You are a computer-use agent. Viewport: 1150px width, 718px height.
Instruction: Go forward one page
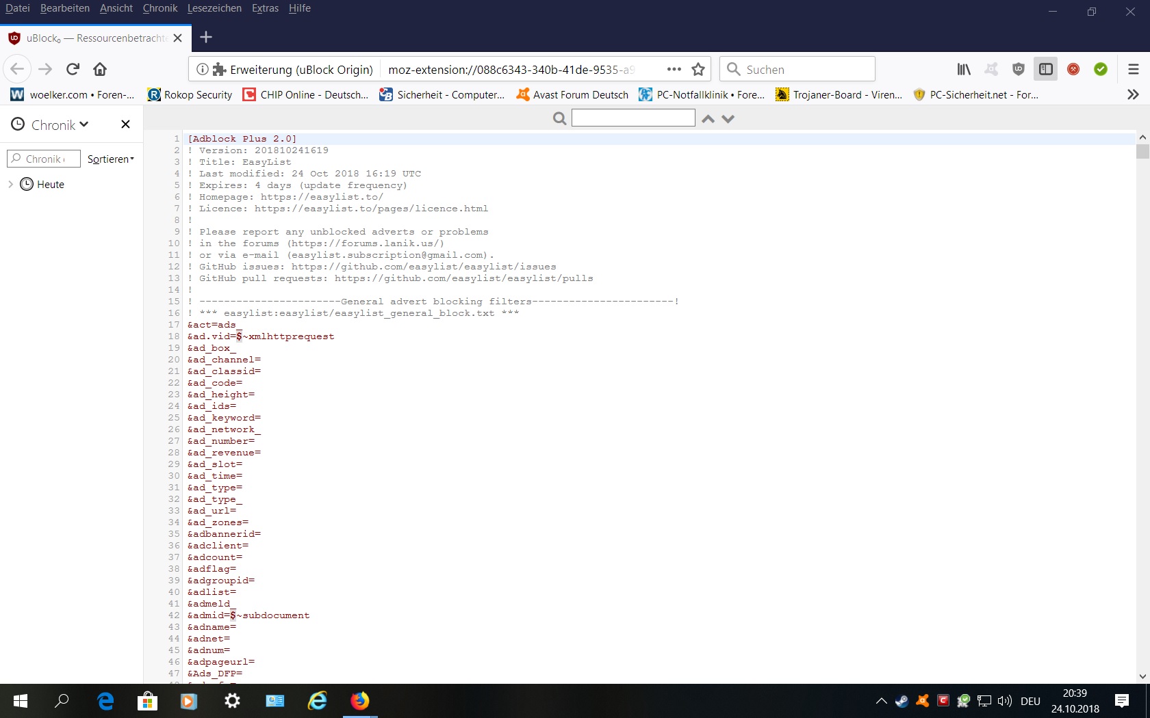pos(45,69)
